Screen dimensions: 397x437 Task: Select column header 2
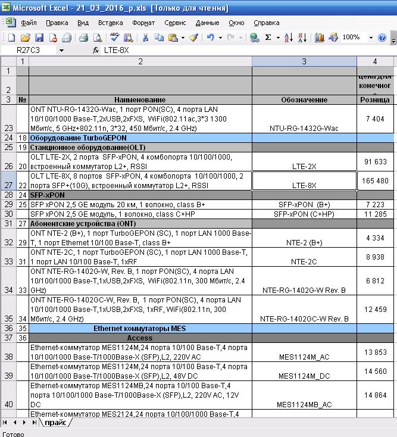[x=140, y=61]
